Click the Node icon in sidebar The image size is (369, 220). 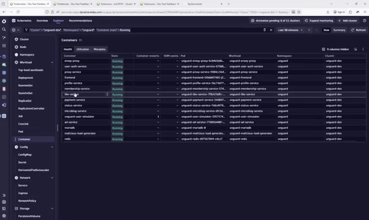pos(16,47)
